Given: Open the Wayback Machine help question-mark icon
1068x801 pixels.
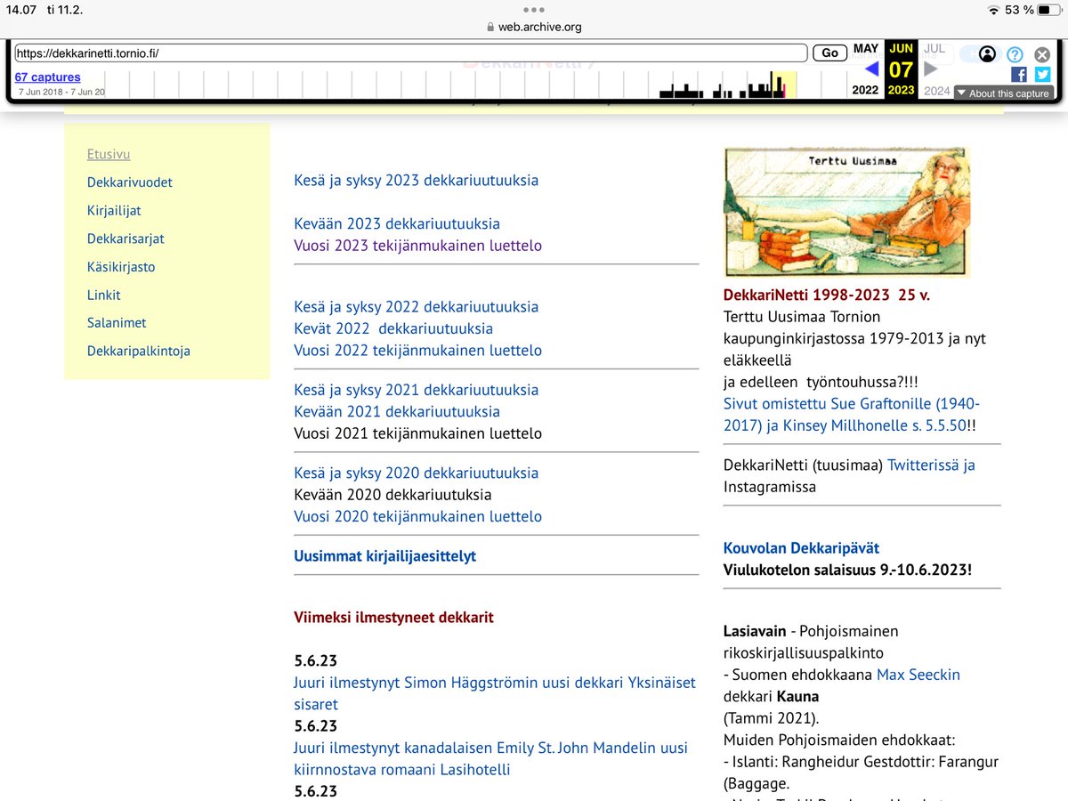Looking at the screenshot, I should pyautogui.click(x=1015, y=54).
